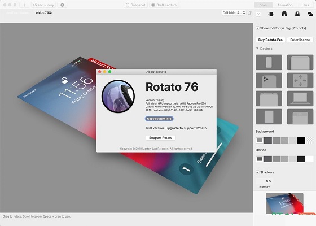Close the About Rotato dialog

99,72
